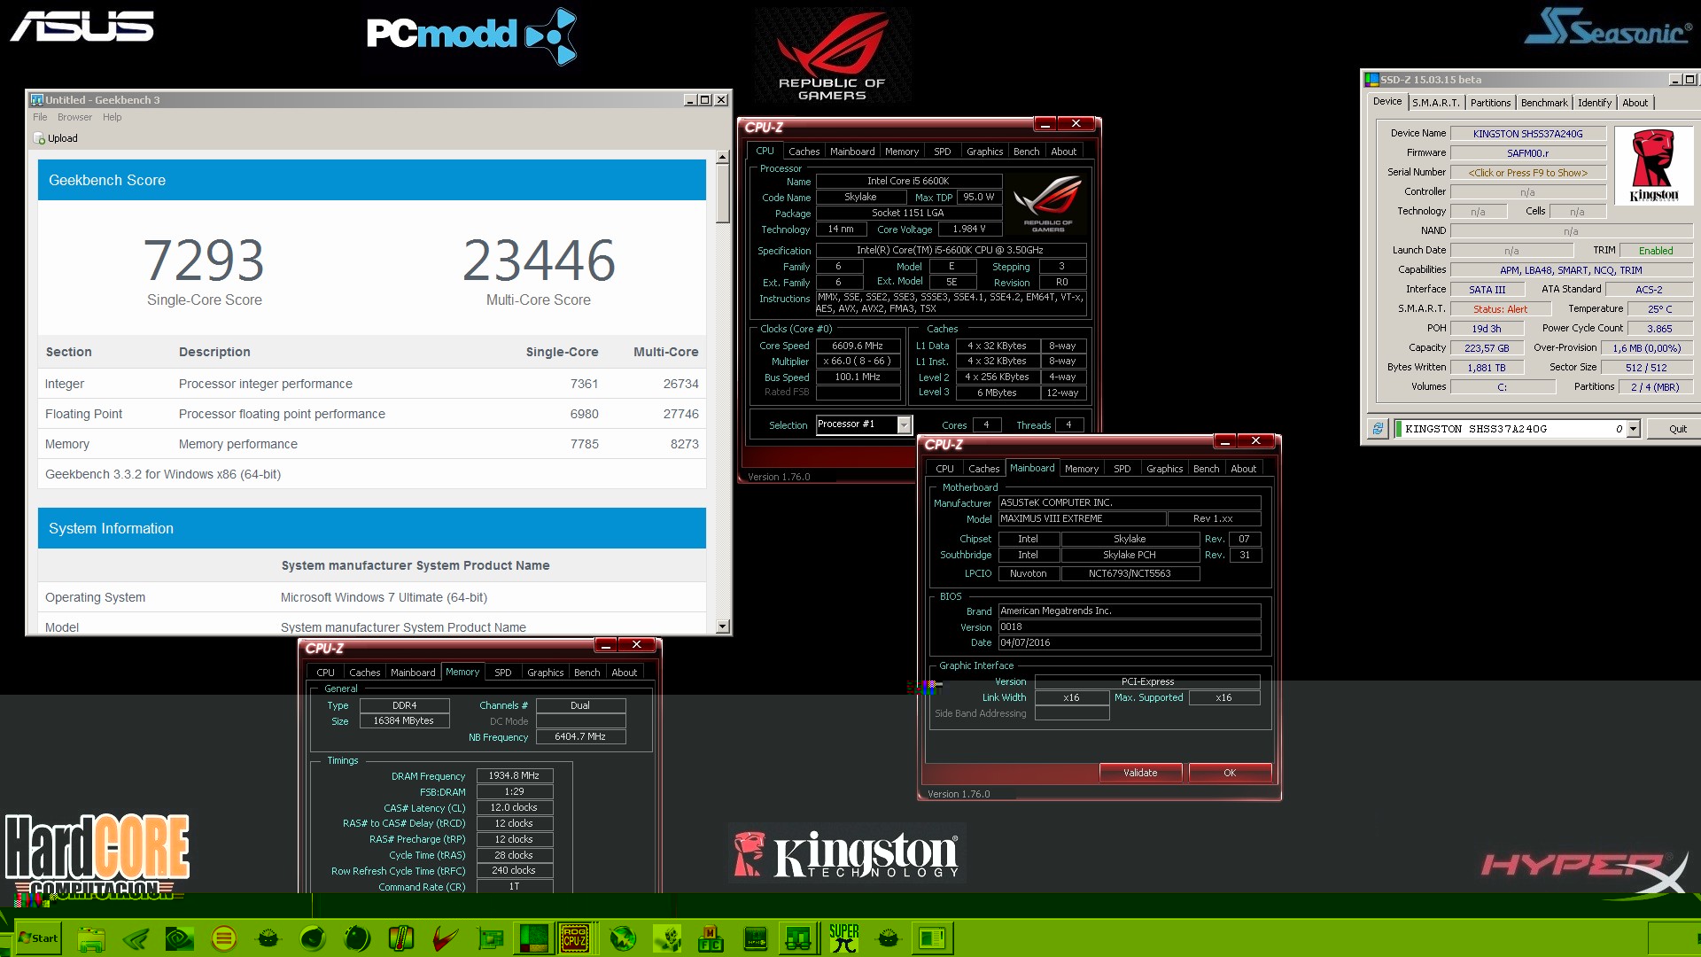Open Bench tab in top CPU-Z window
The image size is (1701, 957).
(1026, 152)
